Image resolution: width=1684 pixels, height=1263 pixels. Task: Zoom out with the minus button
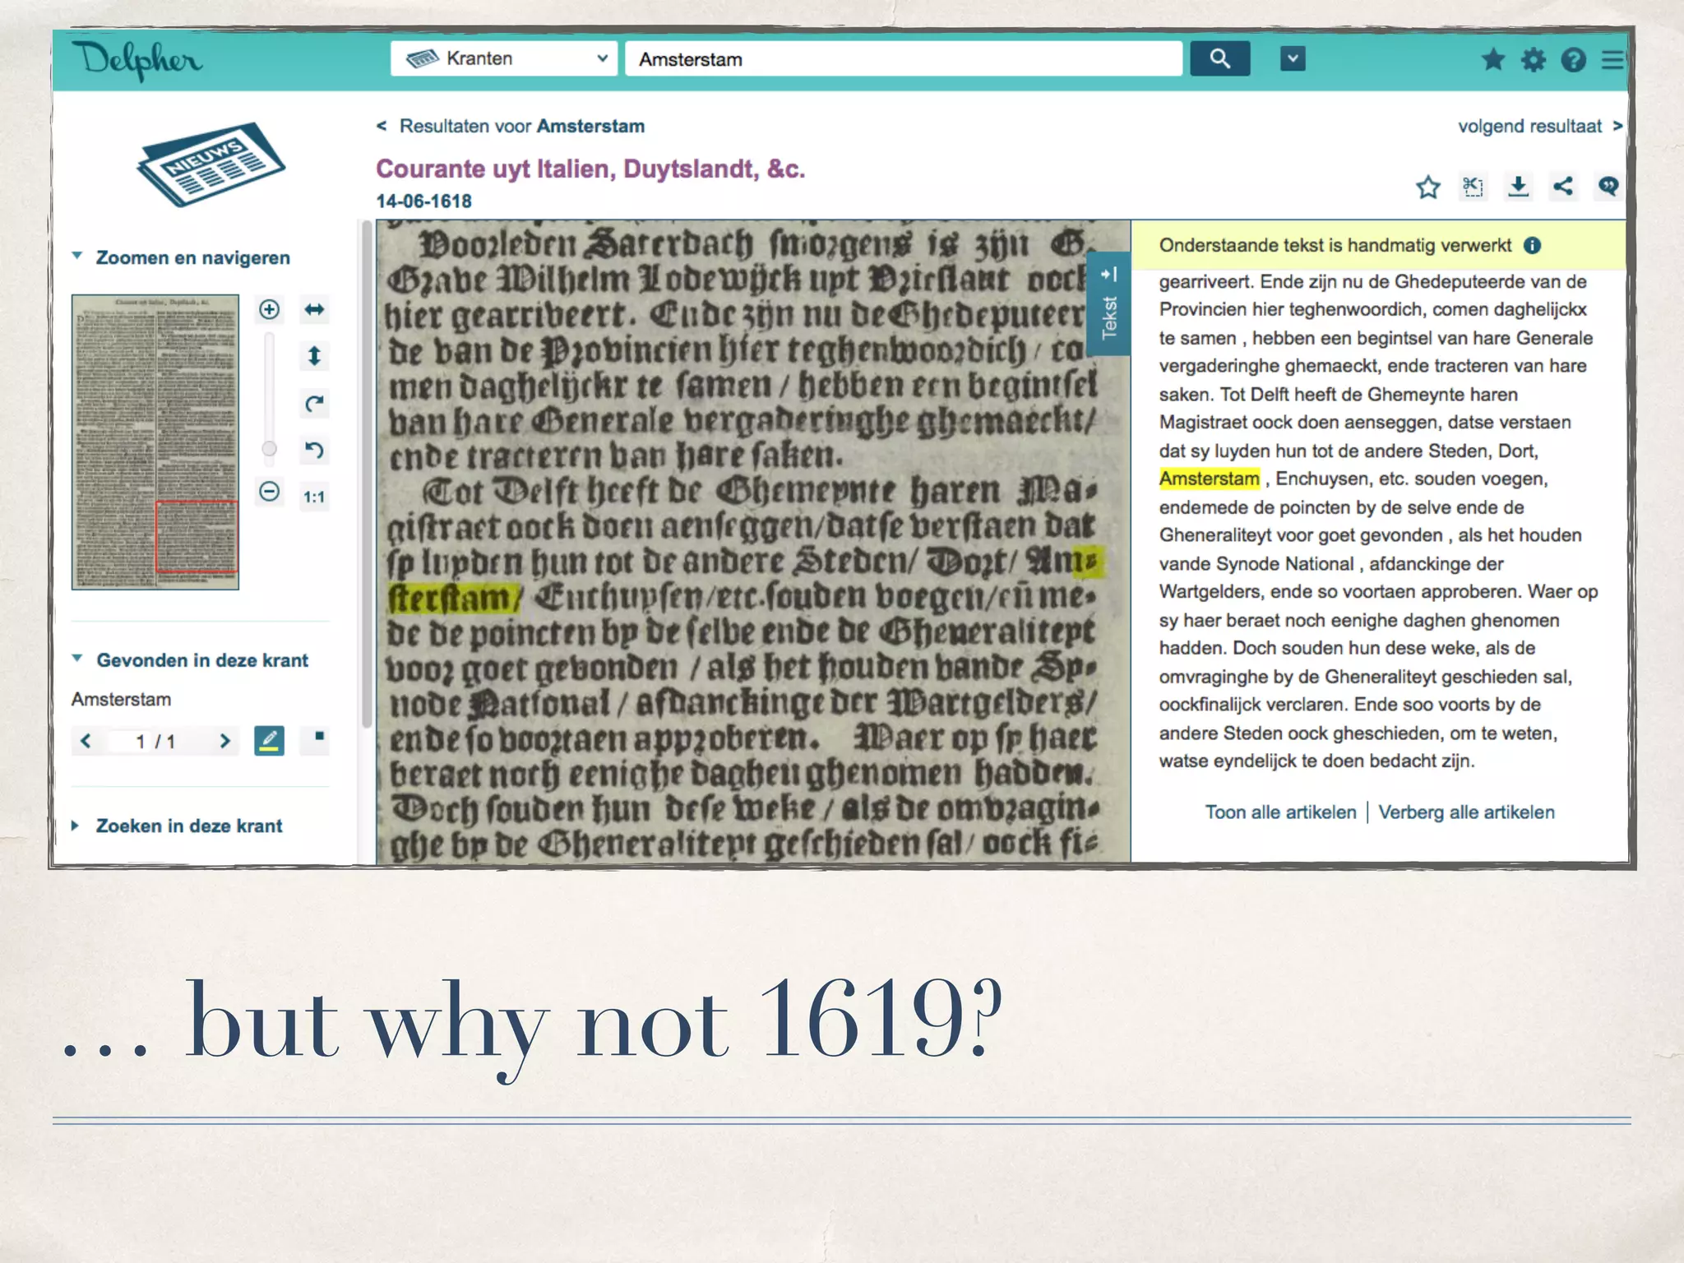pos(269,492)
